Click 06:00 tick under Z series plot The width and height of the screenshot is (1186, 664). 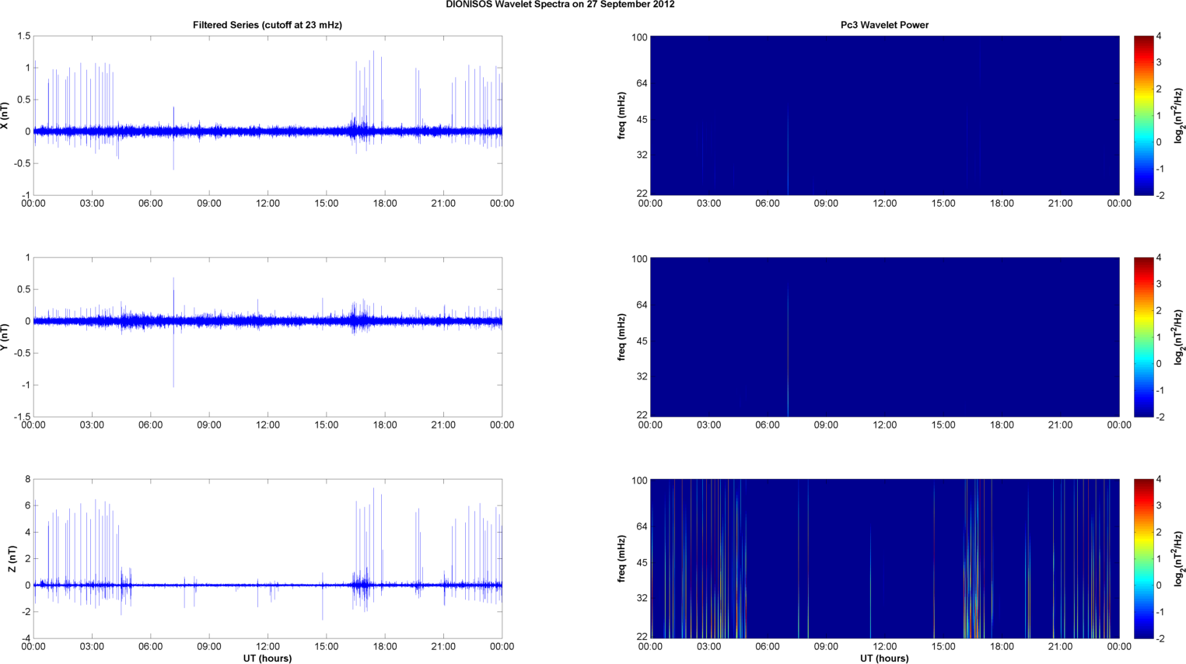[x=151, y=647]
